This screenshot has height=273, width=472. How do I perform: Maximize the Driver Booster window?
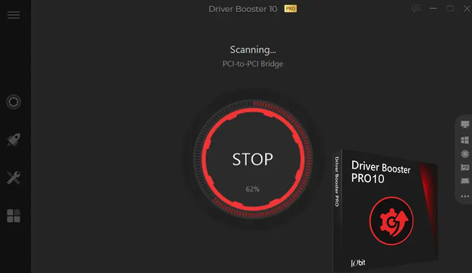(450, 8)
